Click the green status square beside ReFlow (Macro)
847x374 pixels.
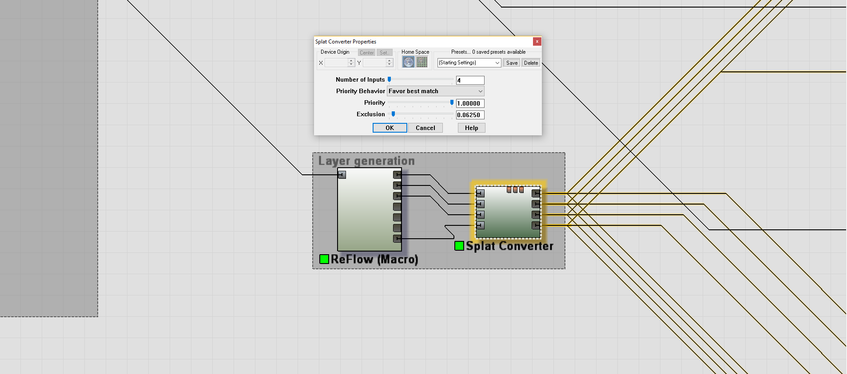pyautogui.click(x=324, y=259)
